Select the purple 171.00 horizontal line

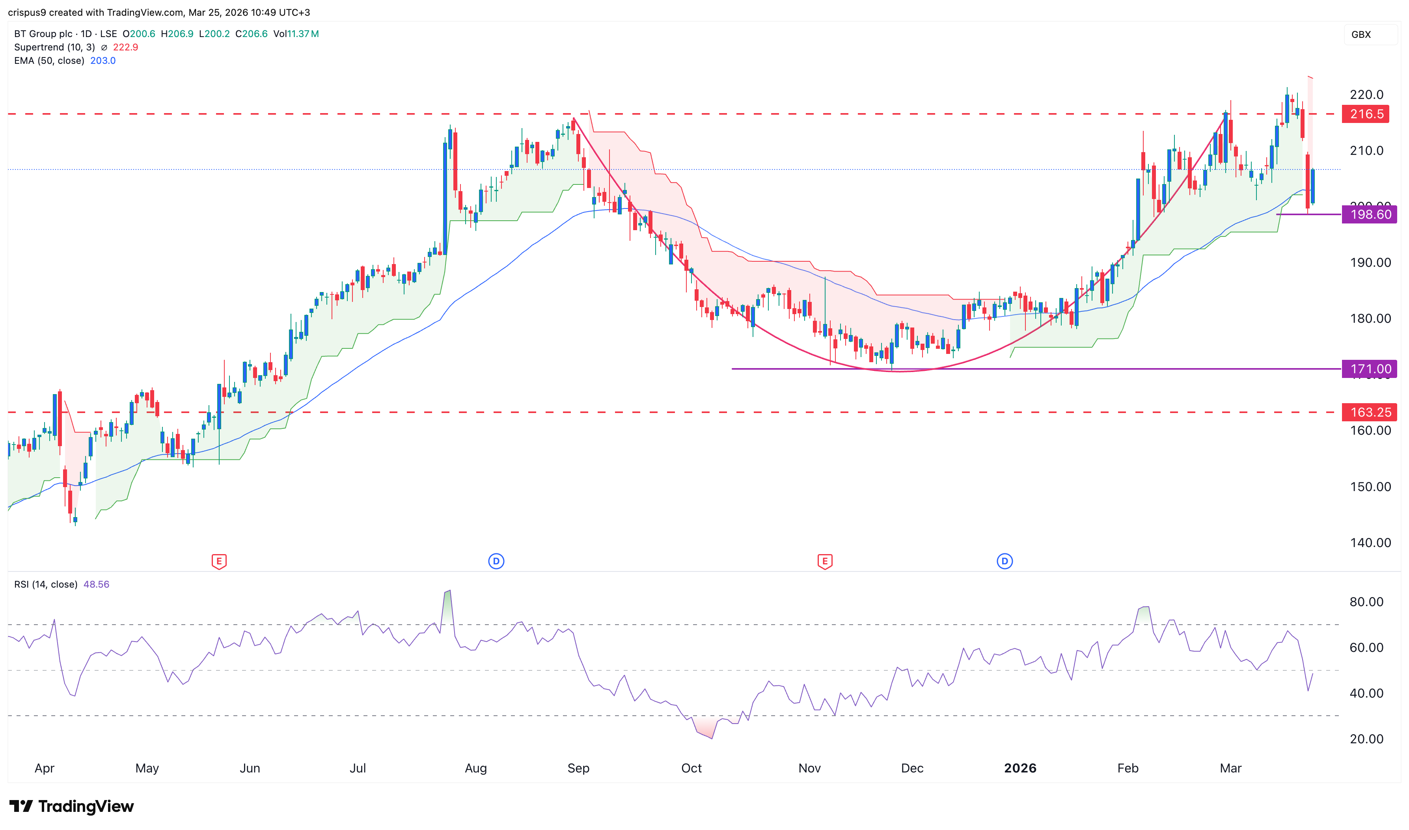tap(1007, 368)
